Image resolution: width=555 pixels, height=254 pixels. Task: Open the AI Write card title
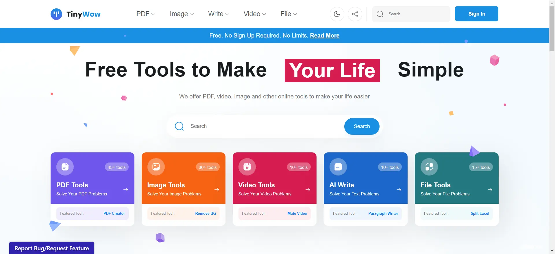pos(342,185)
